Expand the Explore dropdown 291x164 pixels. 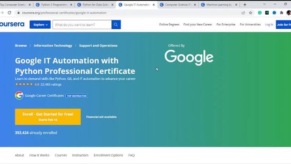40,25
